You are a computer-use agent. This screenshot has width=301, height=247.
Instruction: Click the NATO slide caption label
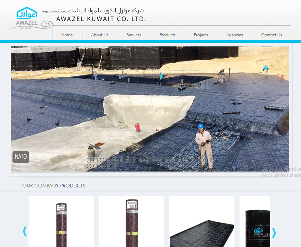(21, 157)
